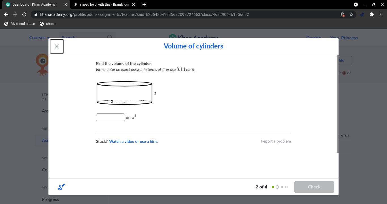Click Report a problem link
This screenshot has height=204, width=387.
pos(276,141)
